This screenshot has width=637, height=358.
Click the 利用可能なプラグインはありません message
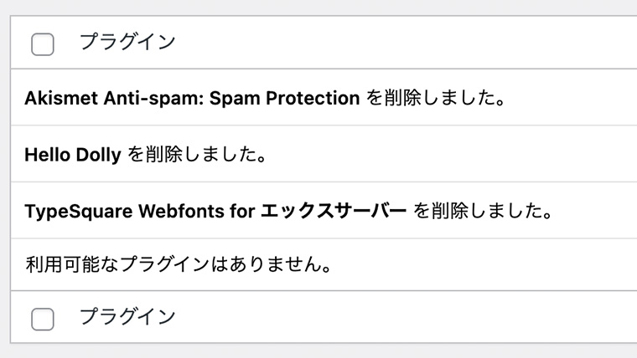pos(176,265)
